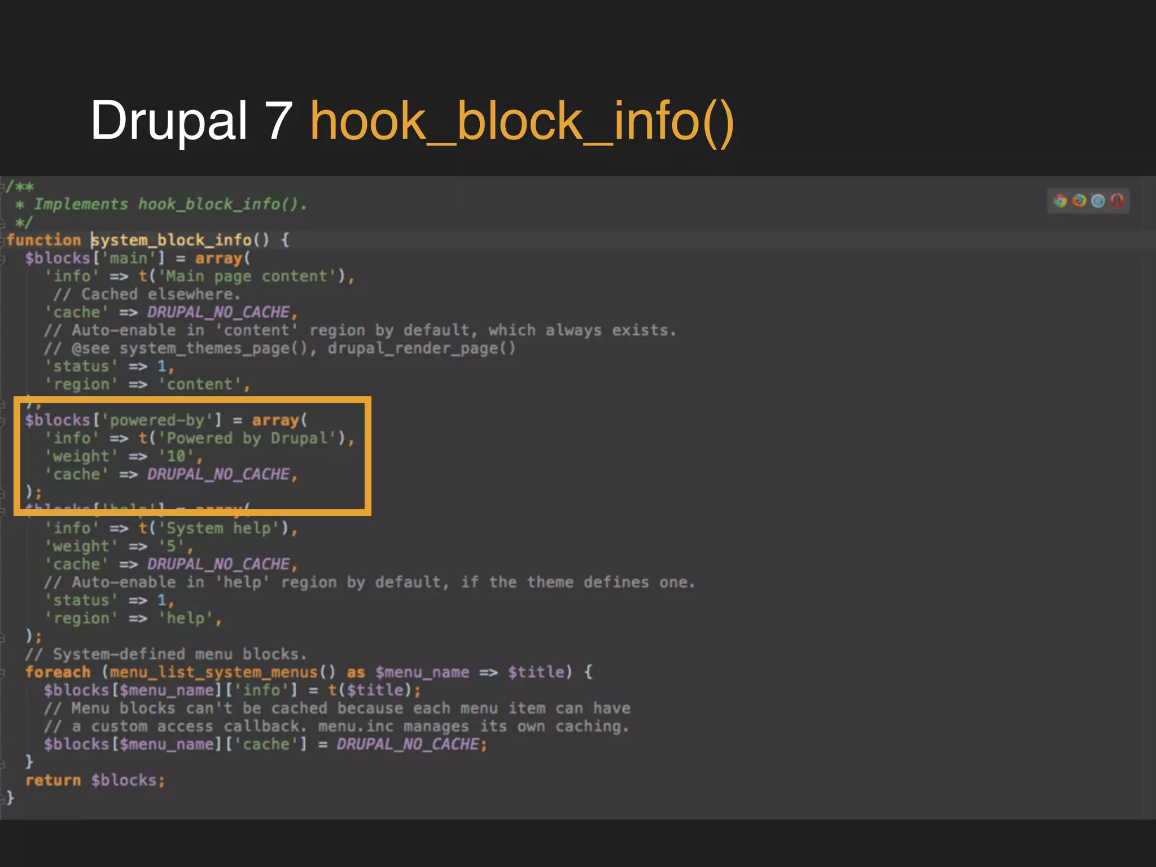
Task: Click "Menu blocks can't be cached" comment
Action: pos(337,708)
